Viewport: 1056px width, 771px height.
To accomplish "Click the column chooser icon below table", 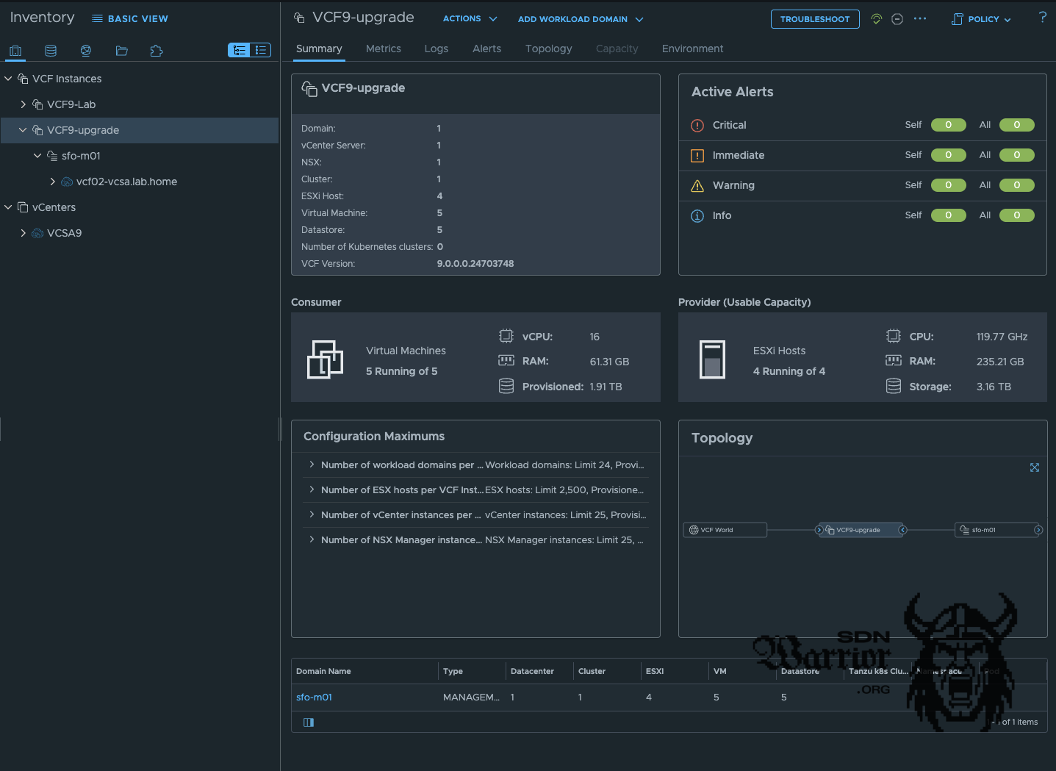I will tap(309, 722).
